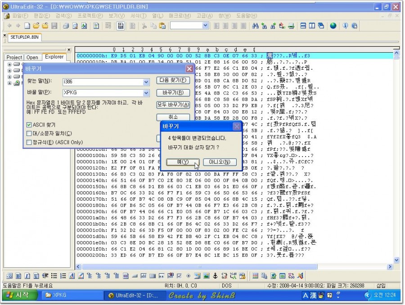Viewport: 405px width, 305px height.
Task: Click 예(Y) to close replace dialog
Action: [x=183, y=162]
